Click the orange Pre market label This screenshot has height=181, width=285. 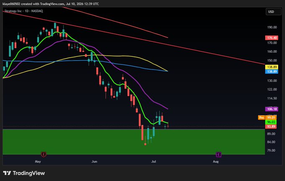pyautogui.click(x=262, y=117)
